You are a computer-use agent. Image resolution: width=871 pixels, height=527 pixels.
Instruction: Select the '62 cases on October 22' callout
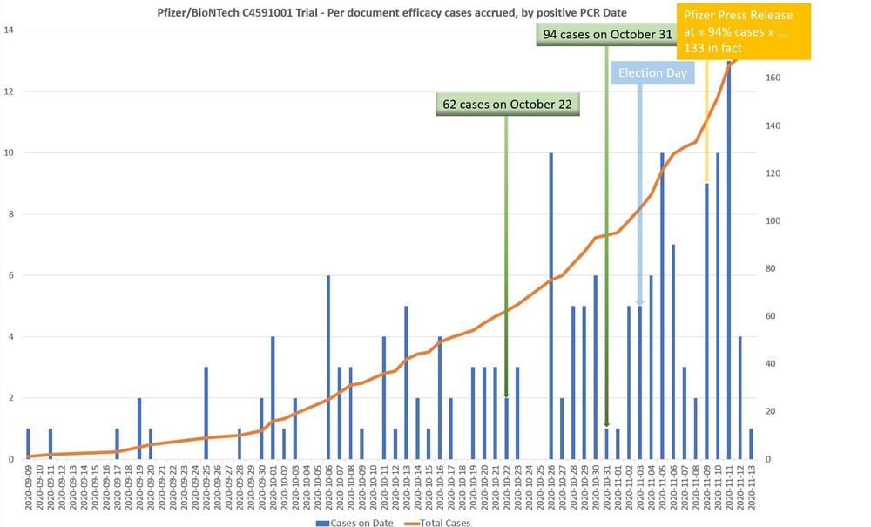pyautogui.click(x=507, y=105)
